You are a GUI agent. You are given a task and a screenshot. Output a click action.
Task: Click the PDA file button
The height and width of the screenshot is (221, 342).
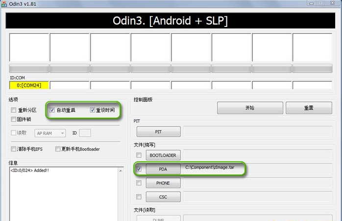coord(163,169)
